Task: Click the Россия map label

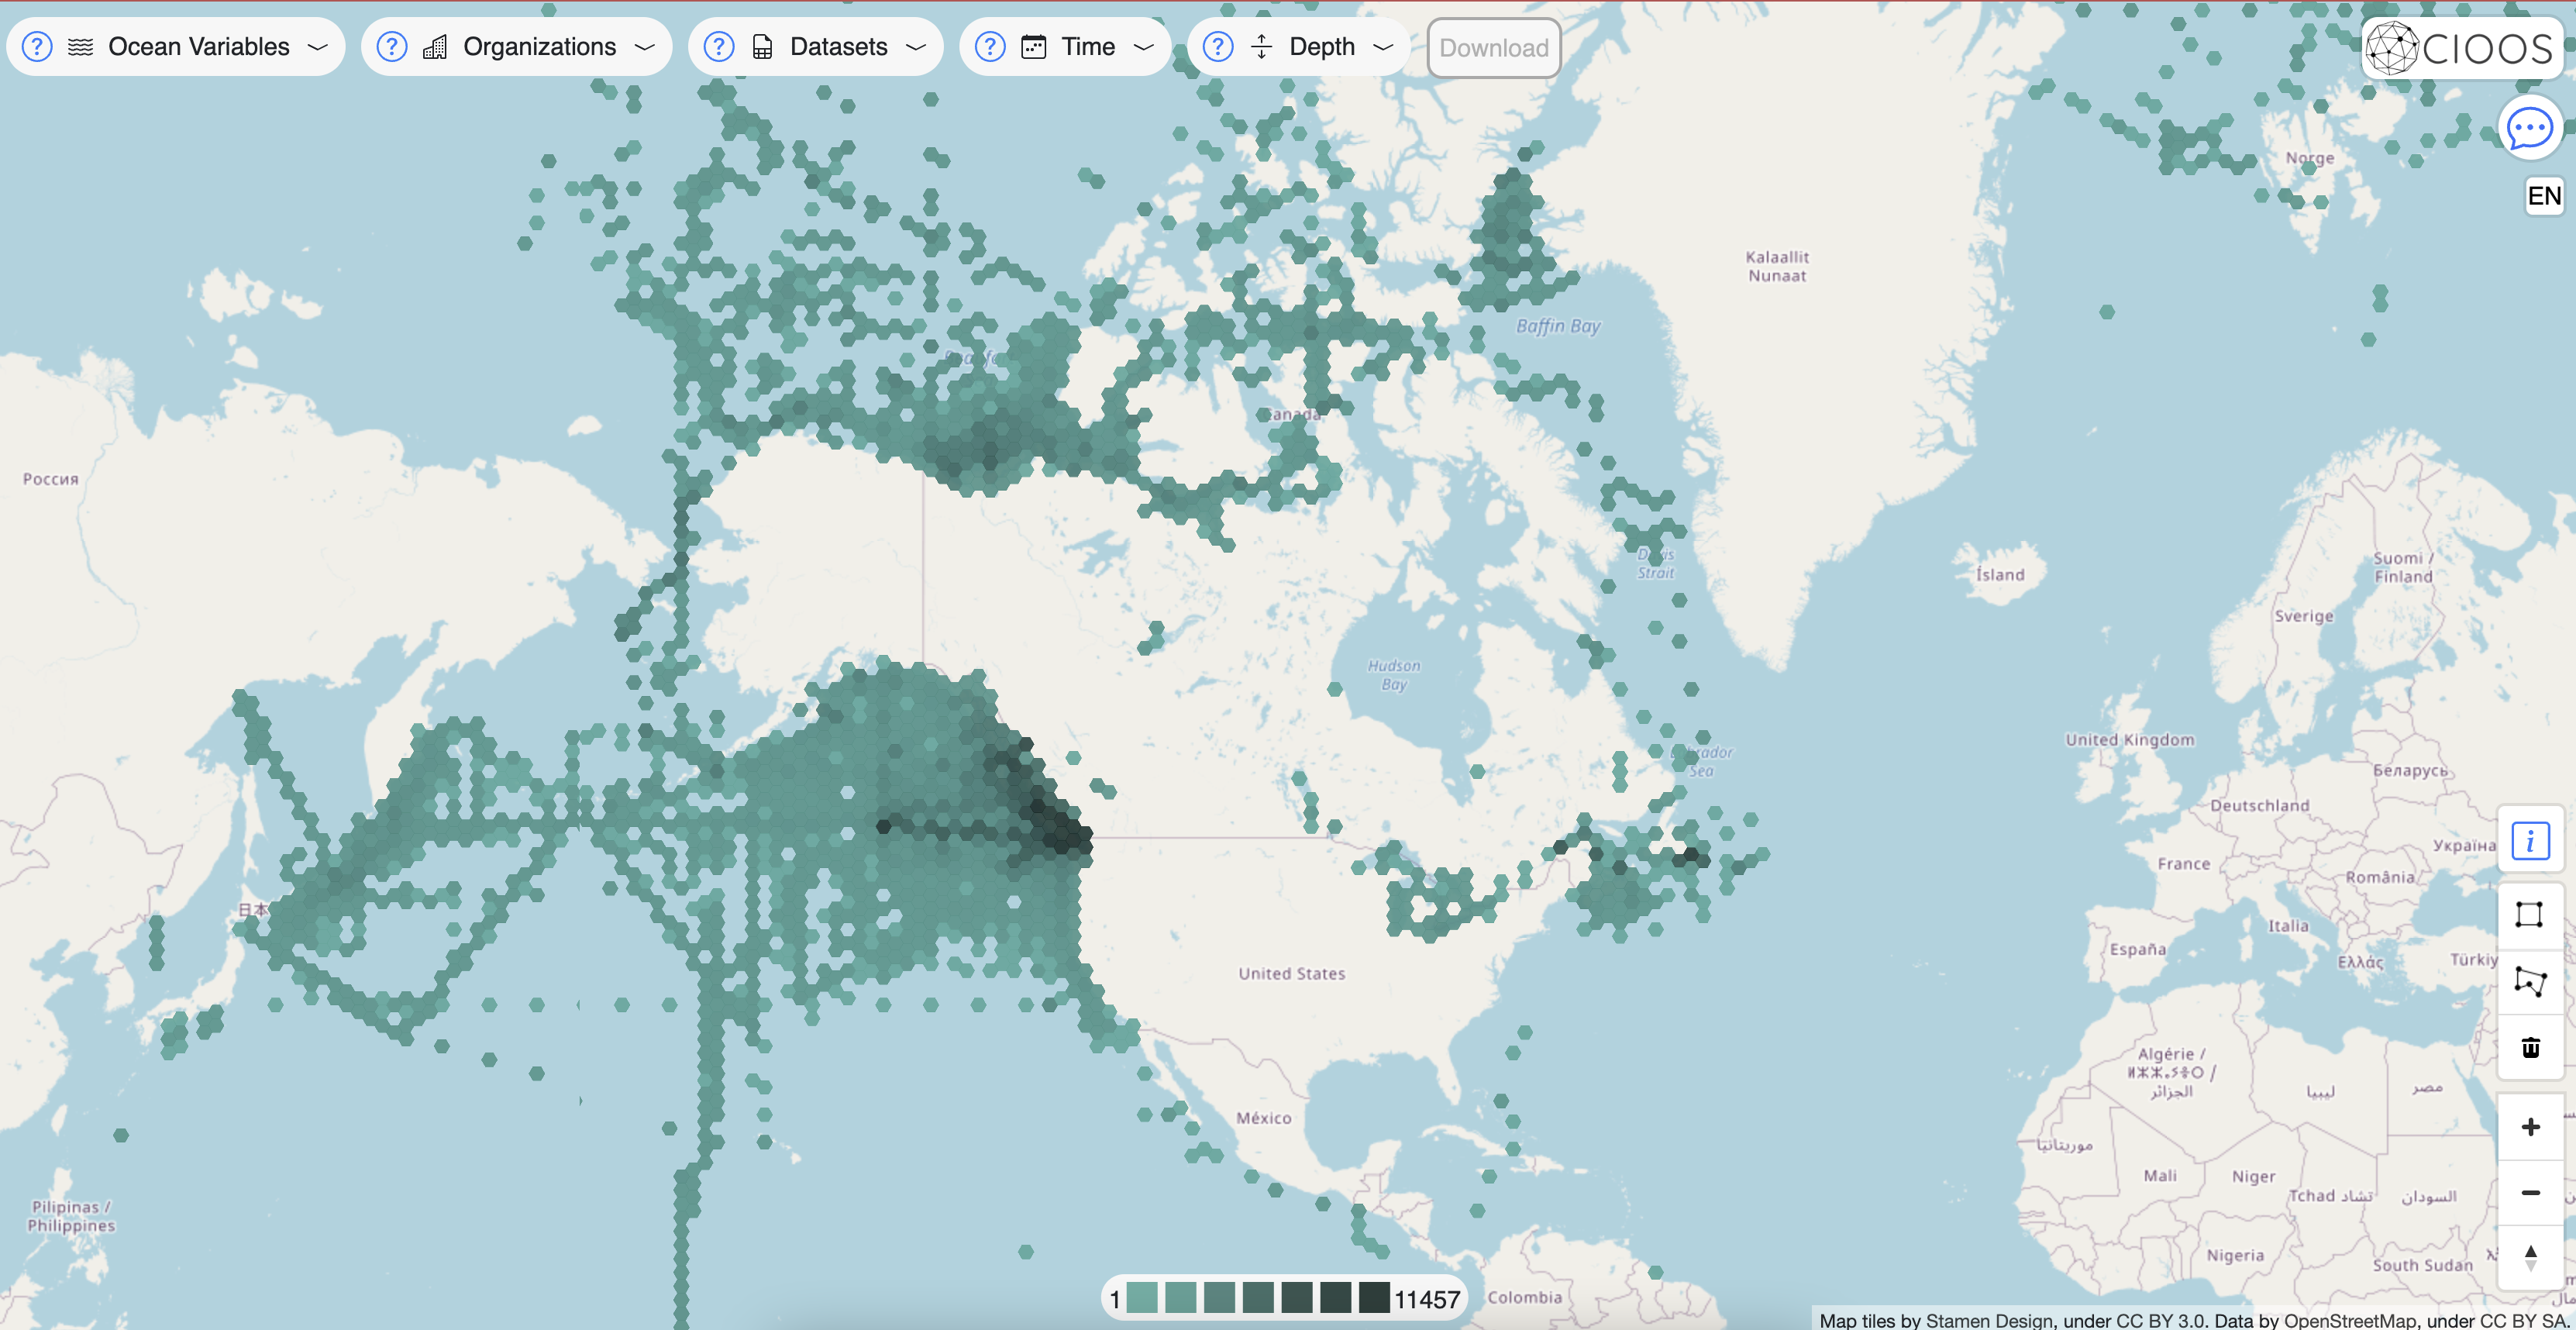Action: click(x=50, y=479)
